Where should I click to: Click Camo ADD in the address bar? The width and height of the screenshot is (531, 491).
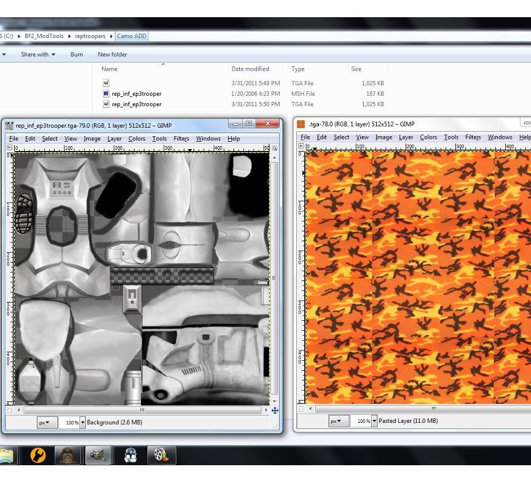pos(132,36)
